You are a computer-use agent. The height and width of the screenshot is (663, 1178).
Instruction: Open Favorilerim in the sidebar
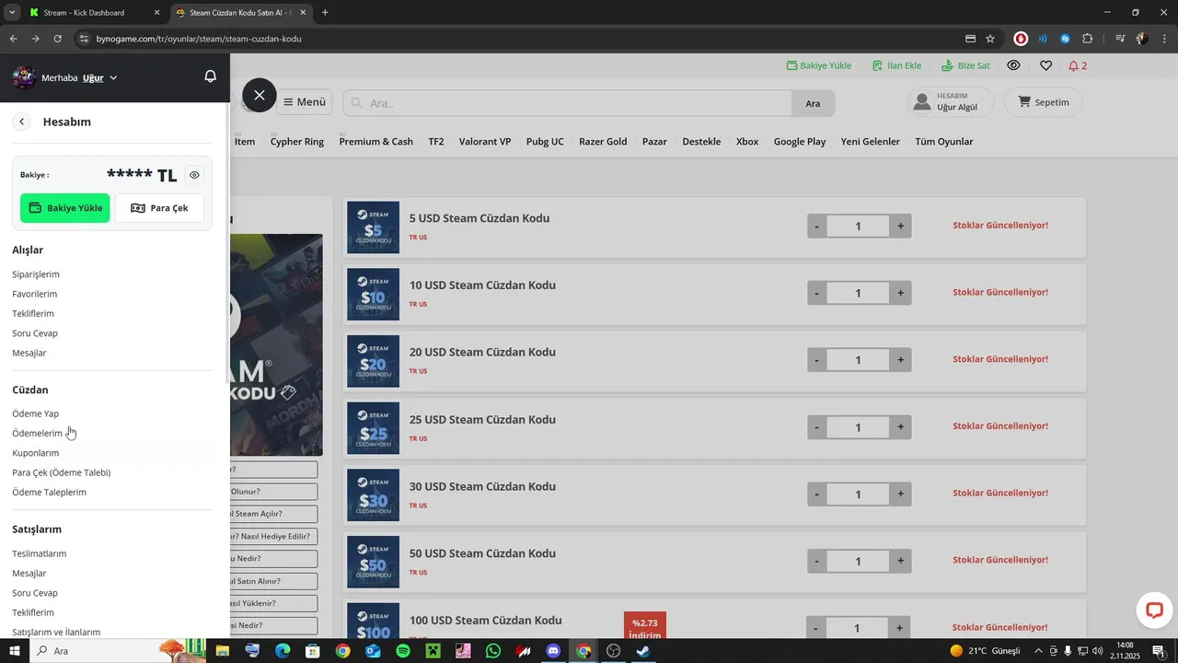click(35, 294)
